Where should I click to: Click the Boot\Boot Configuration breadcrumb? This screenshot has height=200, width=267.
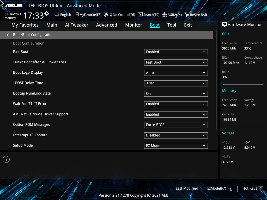(x=33, y=35)
